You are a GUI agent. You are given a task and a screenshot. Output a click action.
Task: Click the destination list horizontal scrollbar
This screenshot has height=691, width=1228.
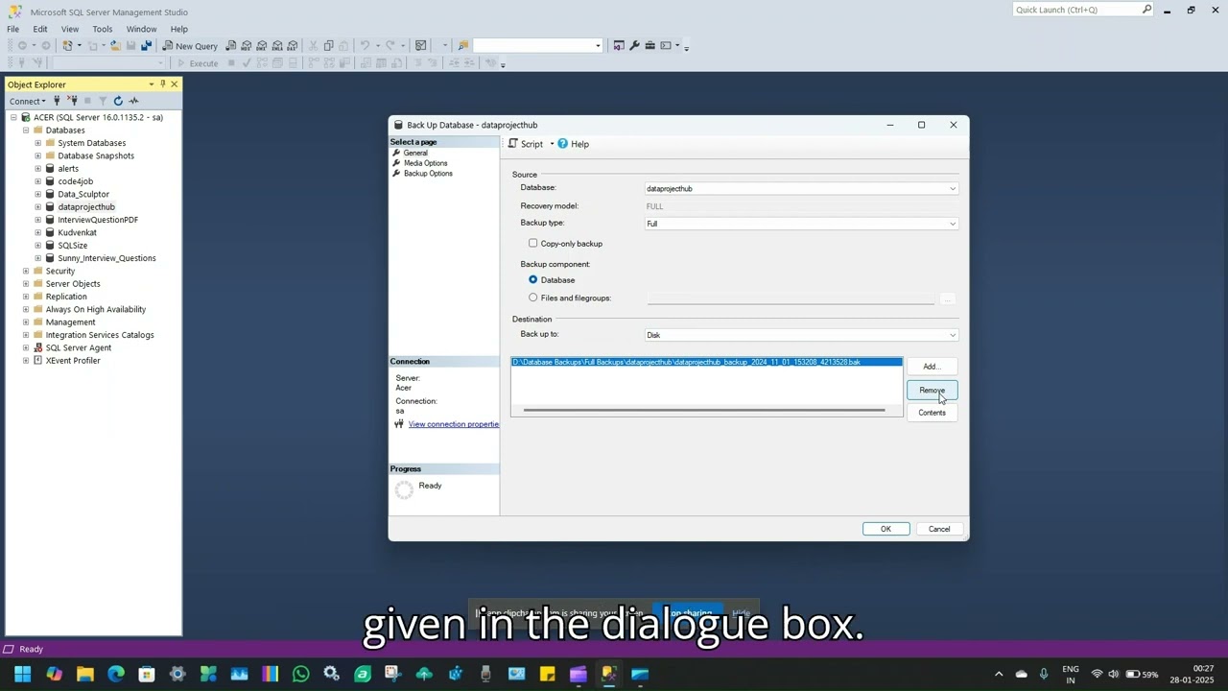(x=704, y=411)
